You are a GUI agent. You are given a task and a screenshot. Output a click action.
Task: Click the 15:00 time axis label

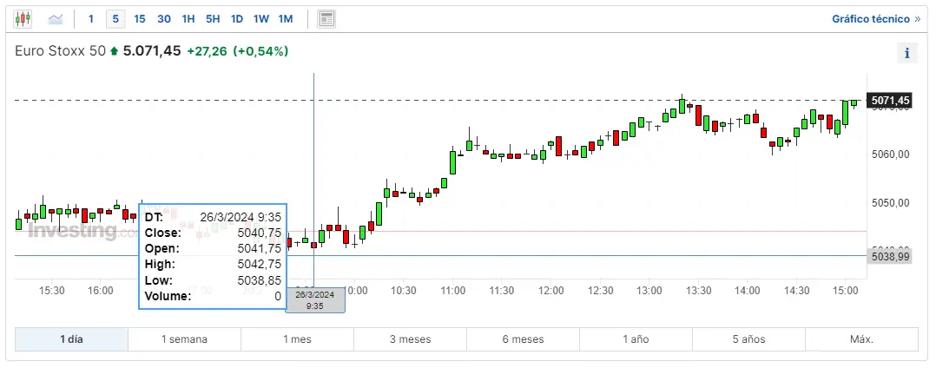846,291
